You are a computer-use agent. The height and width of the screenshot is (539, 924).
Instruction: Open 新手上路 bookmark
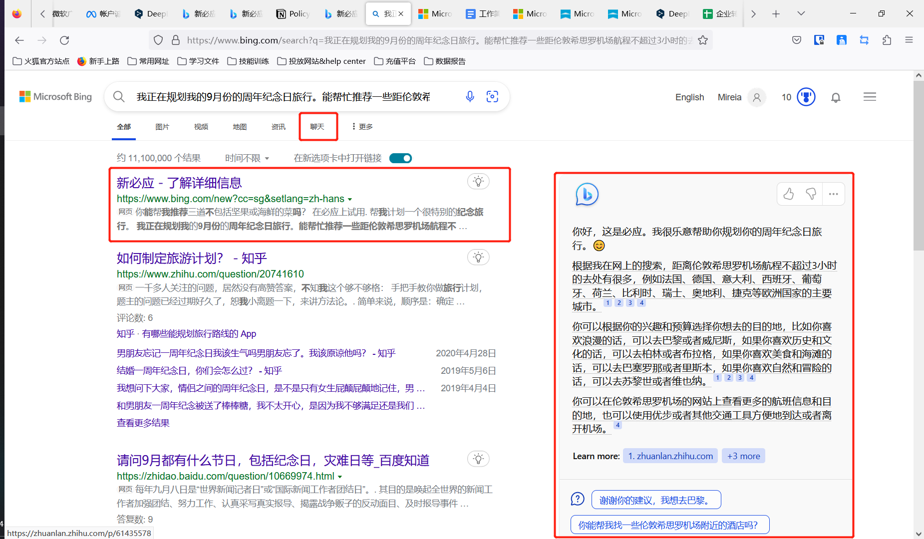98,61
